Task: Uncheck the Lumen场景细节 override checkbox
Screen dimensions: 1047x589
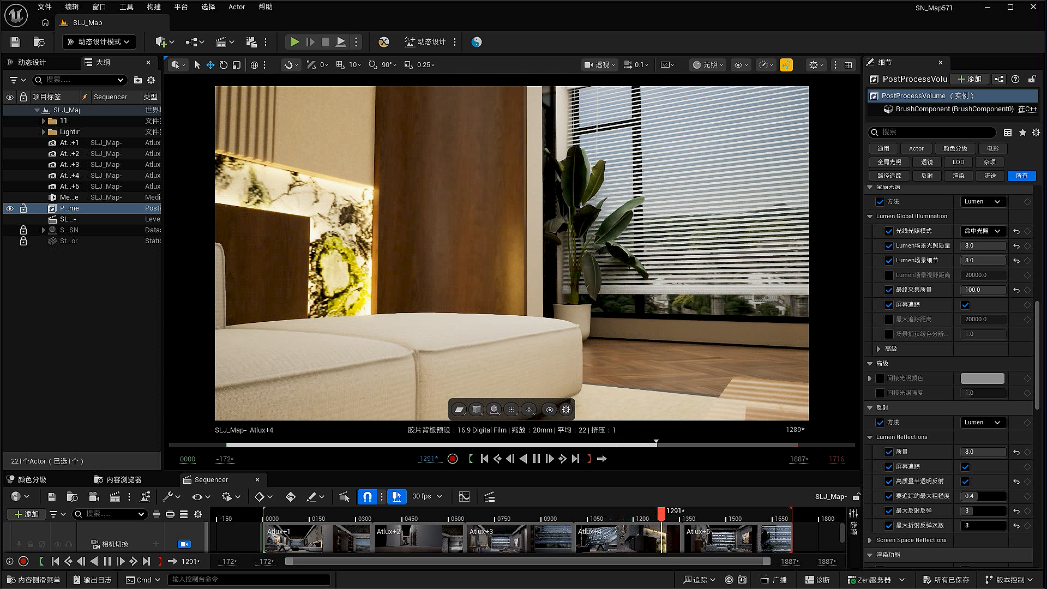Action: point(889,261)
